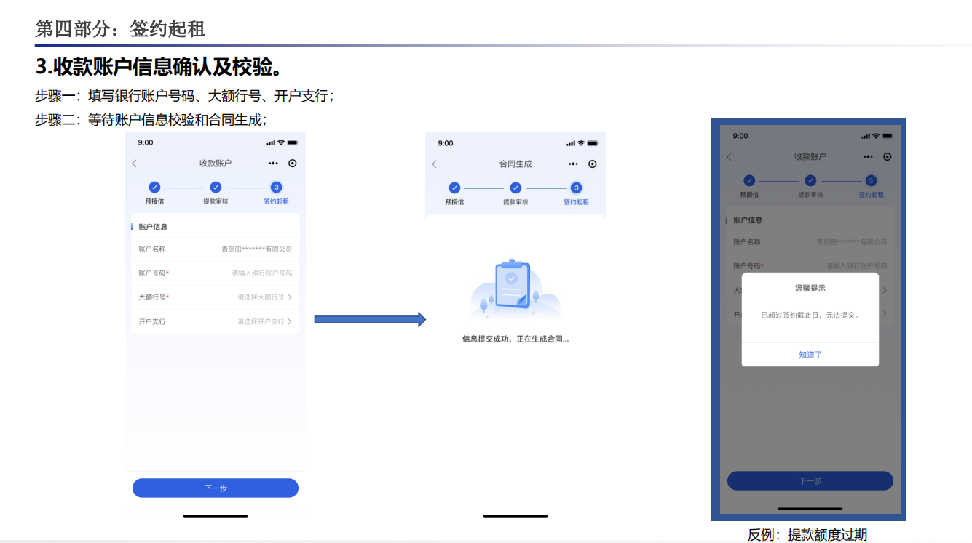Tap the clipboard contract illustration on 合同生成 screen

point(515,288)
